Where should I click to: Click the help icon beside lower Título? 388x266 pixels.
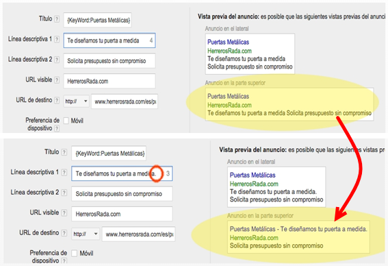[x=64, y=152]
